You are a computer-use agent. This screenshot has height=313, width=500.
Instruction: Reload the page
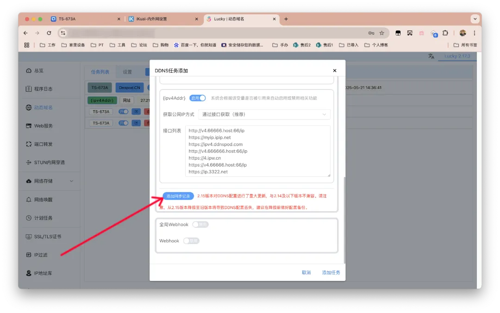pos(49,33)
